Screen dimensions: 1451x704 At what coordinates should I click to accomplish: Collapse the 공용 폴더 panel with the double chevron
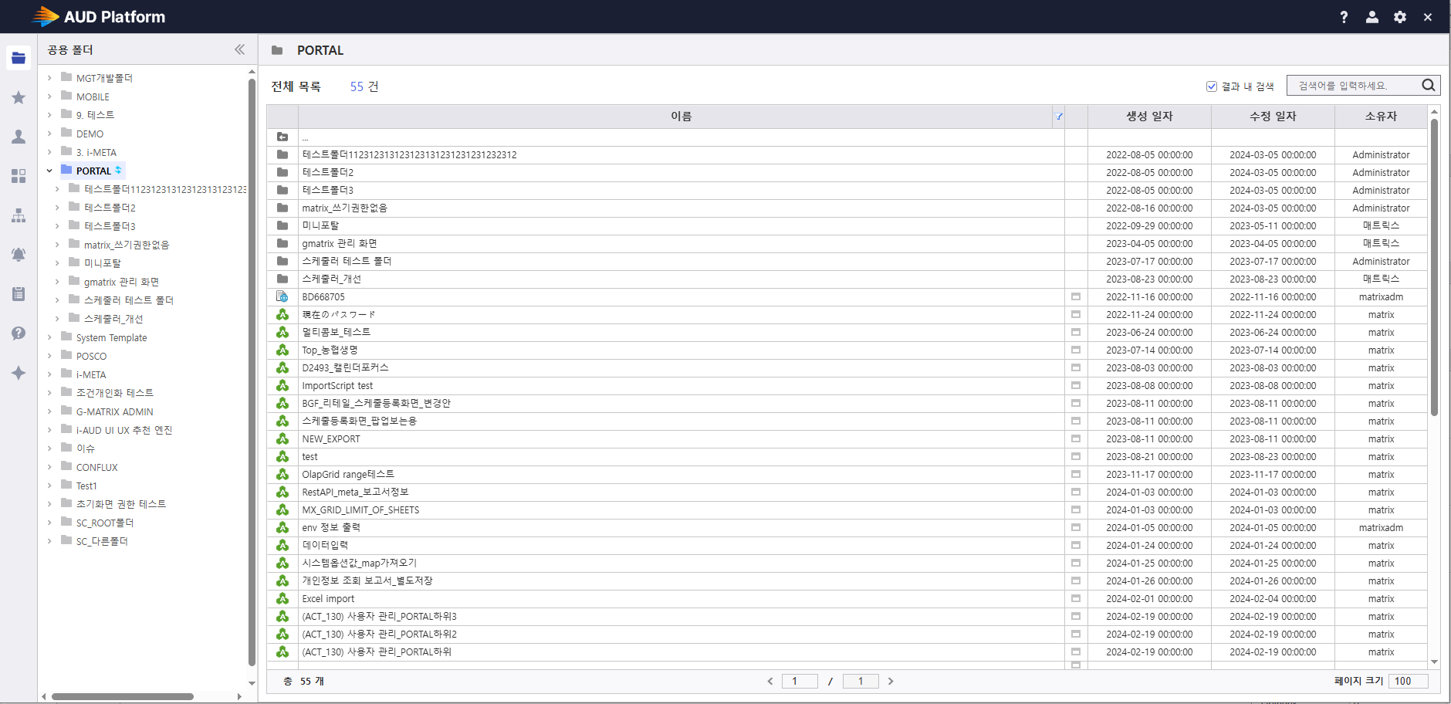point(240,49)
